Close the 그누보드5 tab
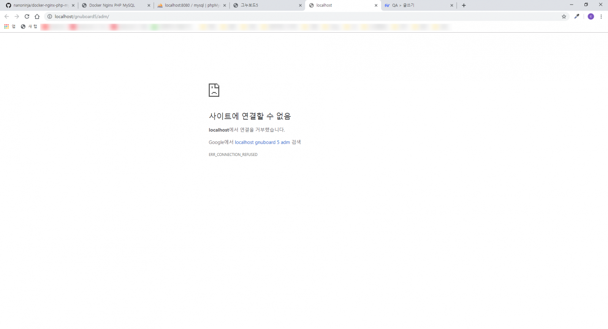This screenshot has height=329, width=608. (x=300, y=5)
